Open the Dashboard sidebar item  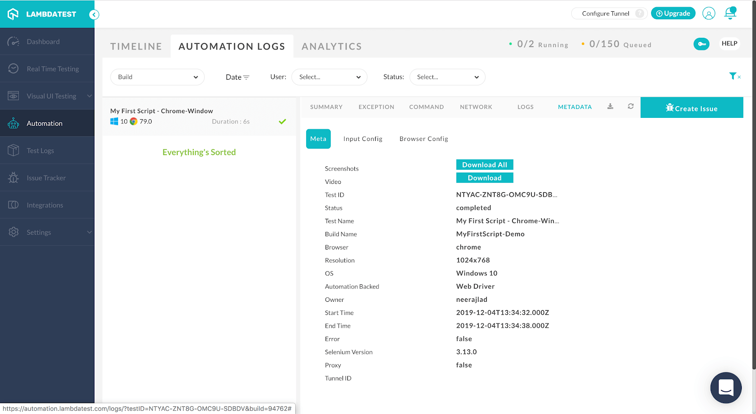[47, 41]
